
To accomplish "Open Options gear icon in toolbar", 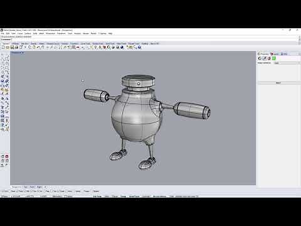I will (131, 48).
